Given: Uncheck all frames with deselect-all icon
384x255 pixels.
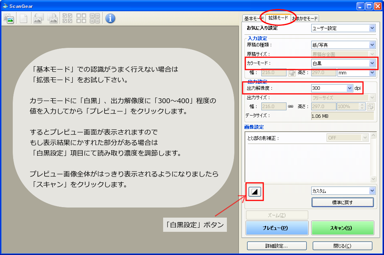Looking at the screenshot, I should (x=81, y=18).
